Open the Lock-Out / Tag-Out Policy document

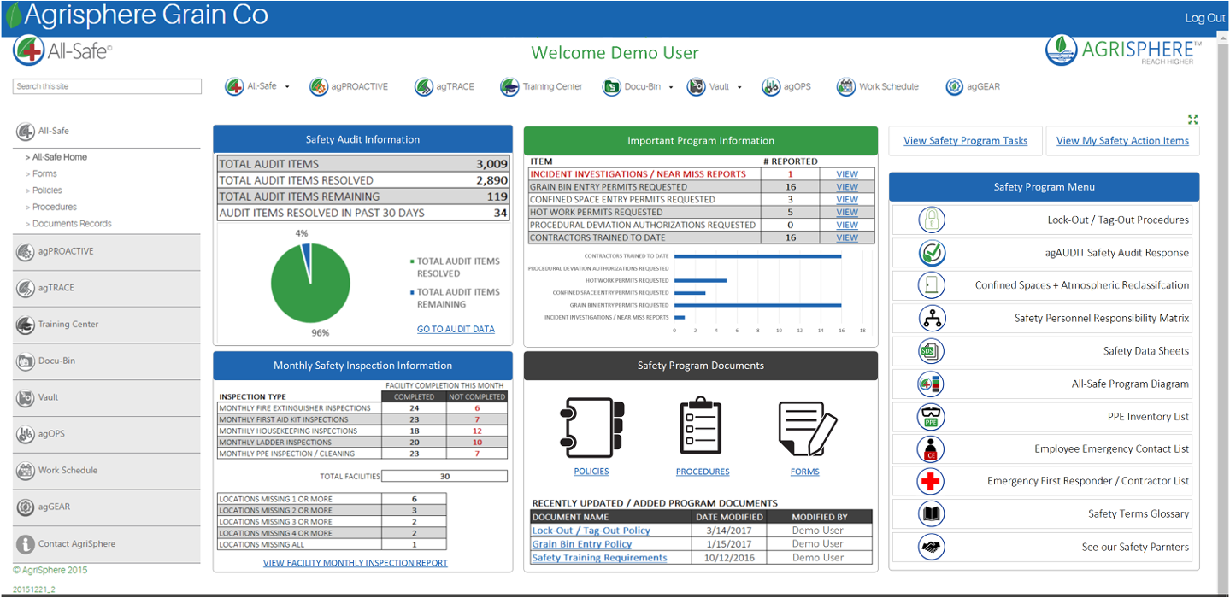click(591, 531)
